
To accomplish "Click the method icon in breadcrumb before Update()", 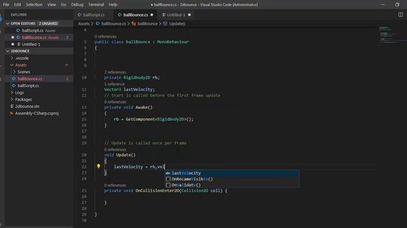I will point(165,23).
